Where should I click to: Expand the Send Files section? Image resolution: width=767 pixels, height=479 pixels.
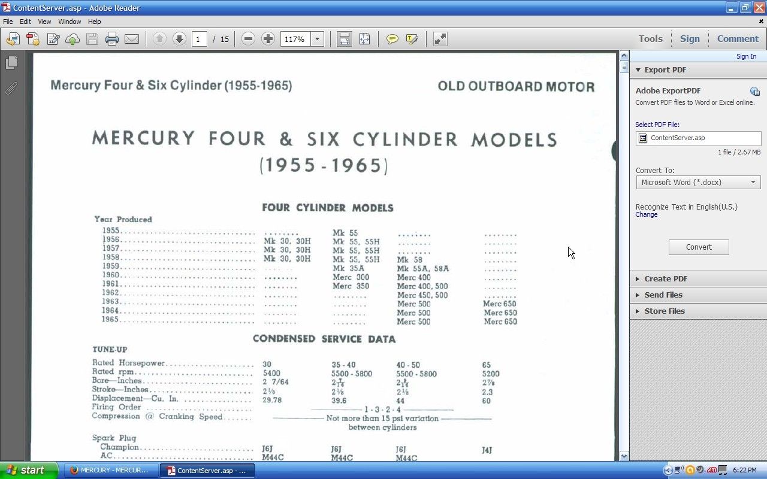(x=698, y=295)
